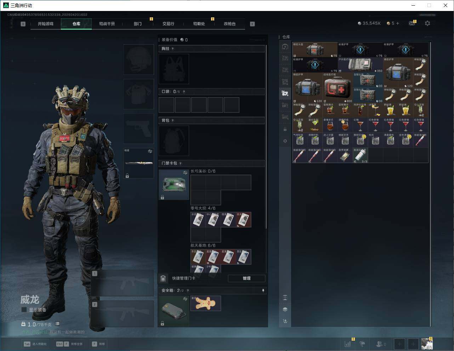Screen dimensions: 454x351
Task: Show help for 口袋 section
Action: point(184,92)
